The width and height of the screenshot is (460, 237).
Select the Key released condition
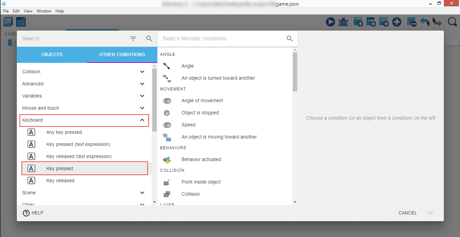60,181
